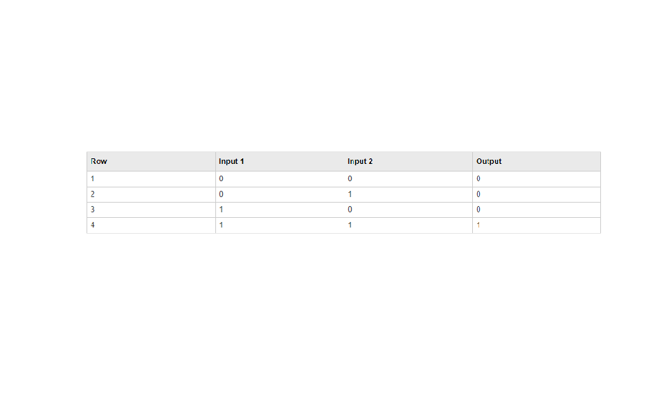
Task: Open the blue Input 1 link in row 3
Action: pos(221,210)
